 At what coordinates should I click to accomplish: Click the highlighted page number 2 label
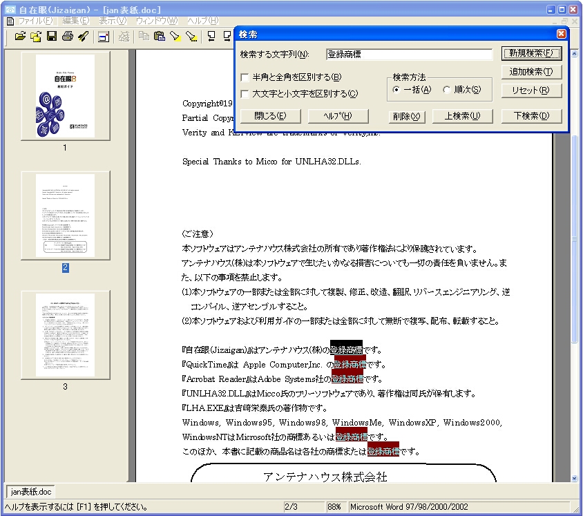pyautogui.click(x=66, y=267)
